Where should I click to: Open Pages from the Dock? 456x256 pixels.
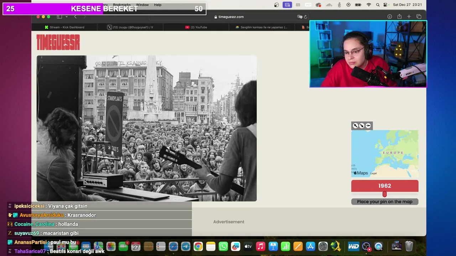pos(298,246)
